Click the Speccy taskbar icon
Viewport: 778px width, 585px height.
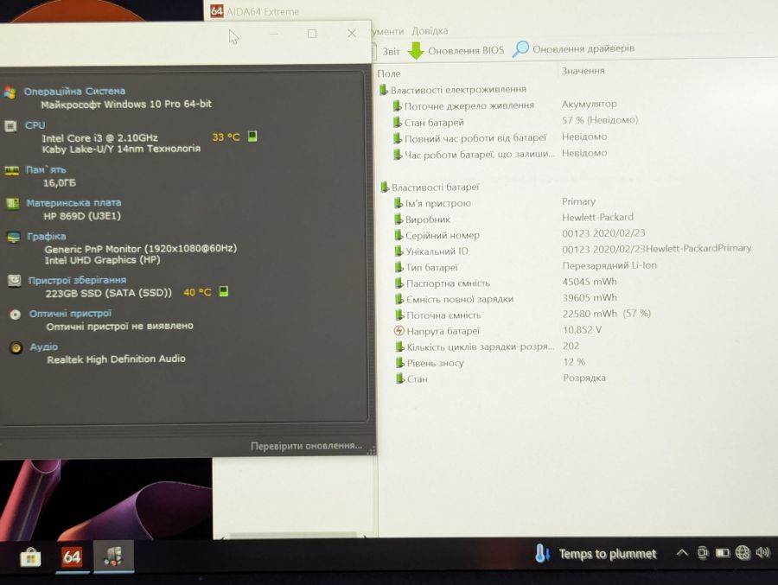[x=113, y=556]
